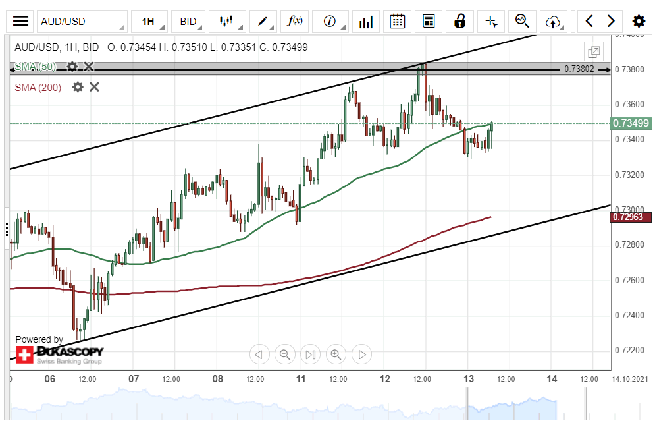Pop out the chart in new window
The height and width of the screenshot is (427, 655).
coord(594,51)
